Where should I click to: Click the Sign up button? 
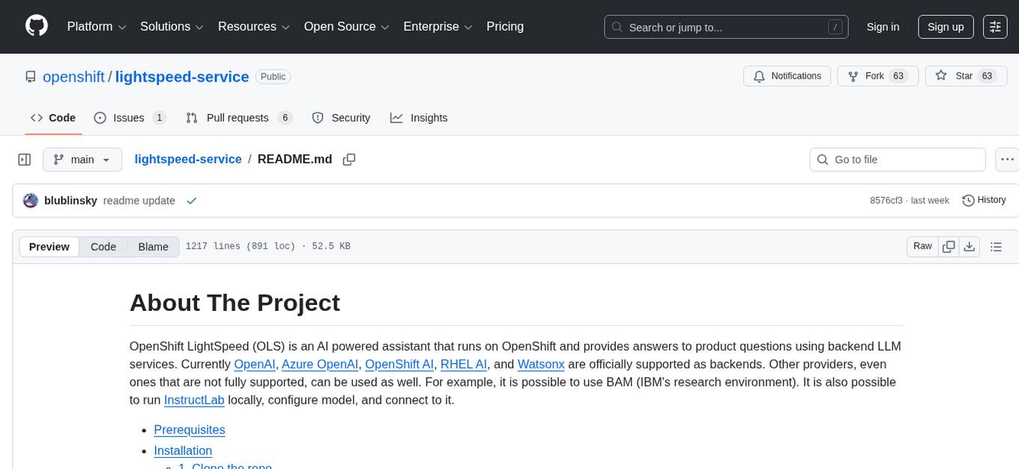(x=946, y=27)
